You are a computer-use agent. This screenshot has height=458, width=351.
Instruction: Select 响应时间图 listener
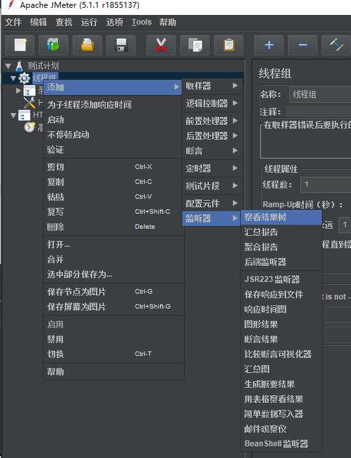pos(281,309)
